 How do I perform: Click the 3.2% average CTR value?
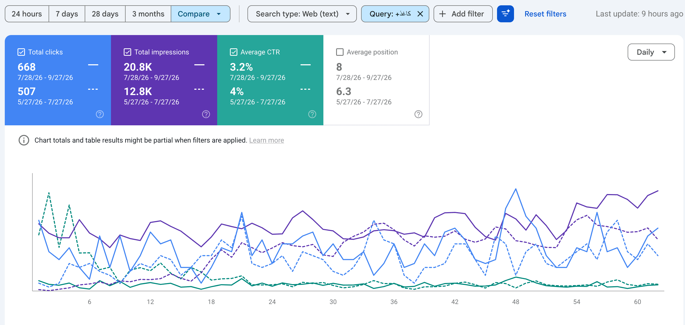241,67
